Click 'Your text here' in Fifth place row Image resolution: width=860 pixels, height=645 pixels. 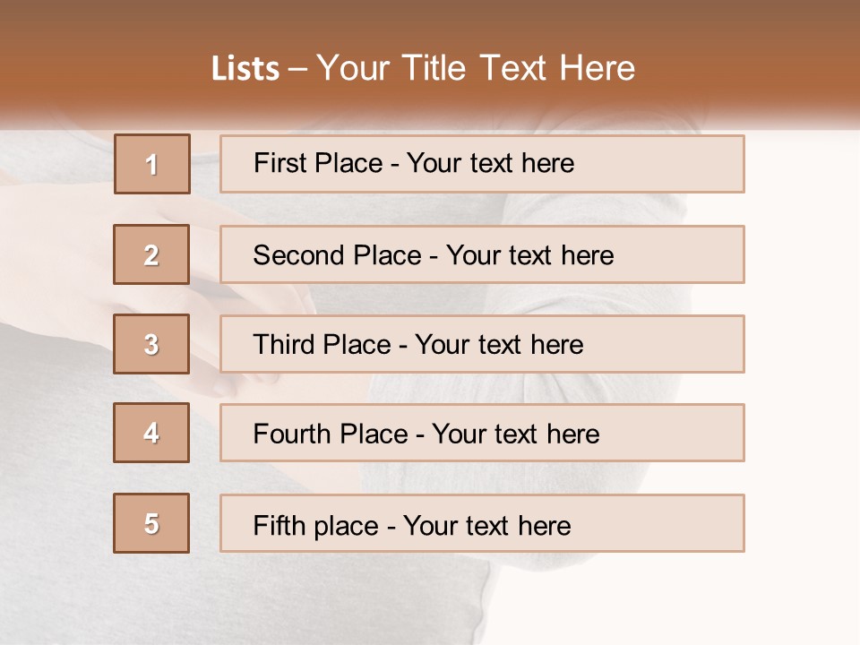[487, 526]
